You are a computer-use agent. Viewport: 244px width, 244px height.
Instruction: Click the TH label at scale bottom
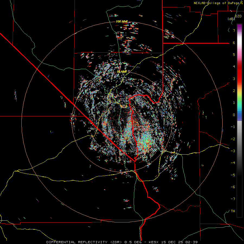click(233, 211)
